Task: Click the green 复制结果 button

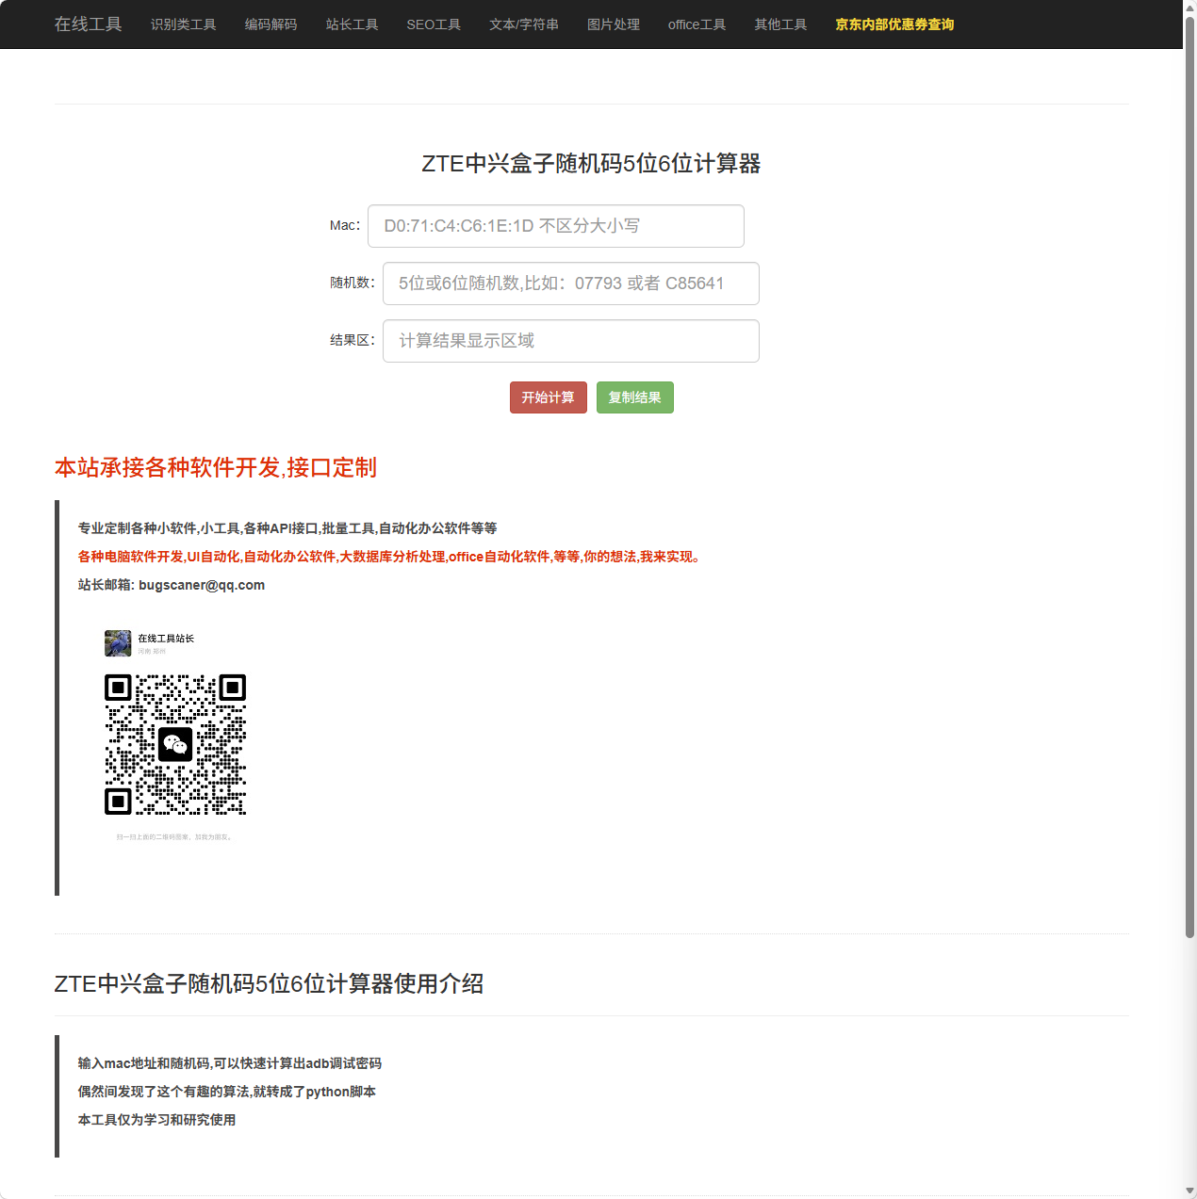Action: click(x=635, y=397)
